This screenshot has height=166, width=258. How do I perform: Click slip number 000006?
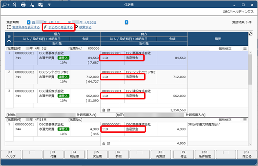[94, 48]
